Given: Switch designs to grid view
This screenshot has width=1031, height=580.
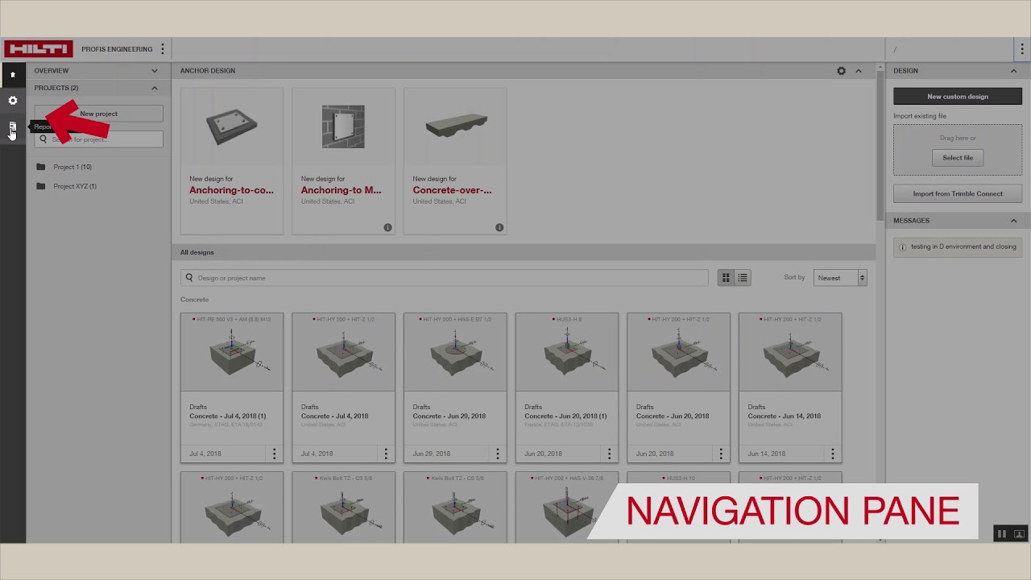Looking at the screenshot, I should click(726, 278).
